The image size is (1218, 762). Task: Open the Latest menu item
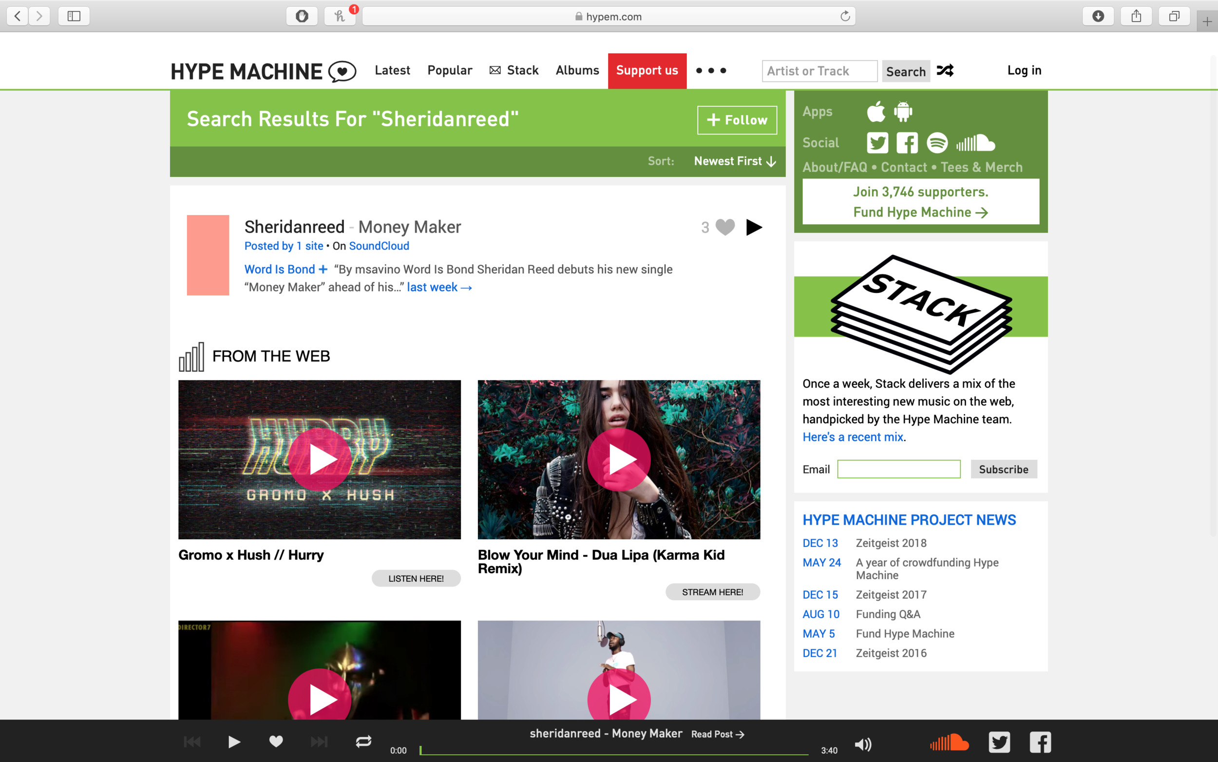[x=392, y=70]
